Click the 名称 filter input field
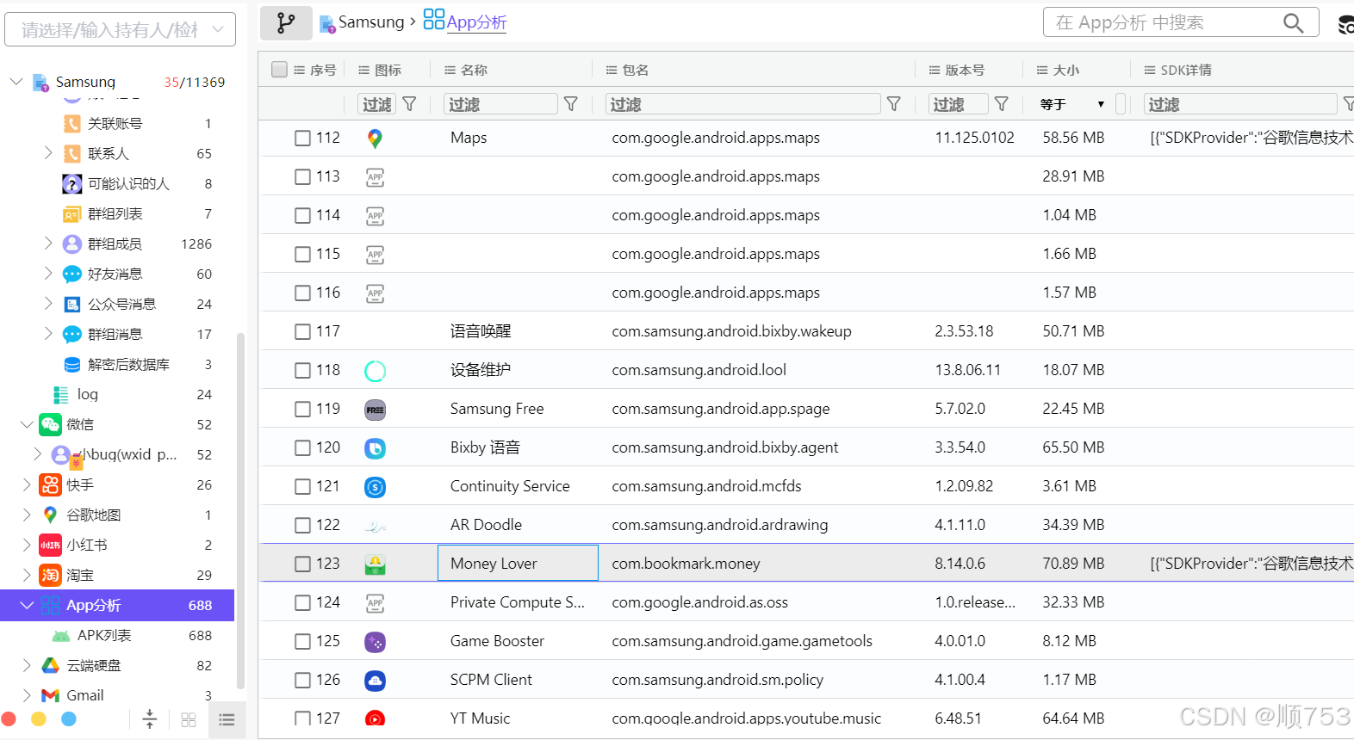This screenshot has height=740, width=1354. click(x=500, y=104)
